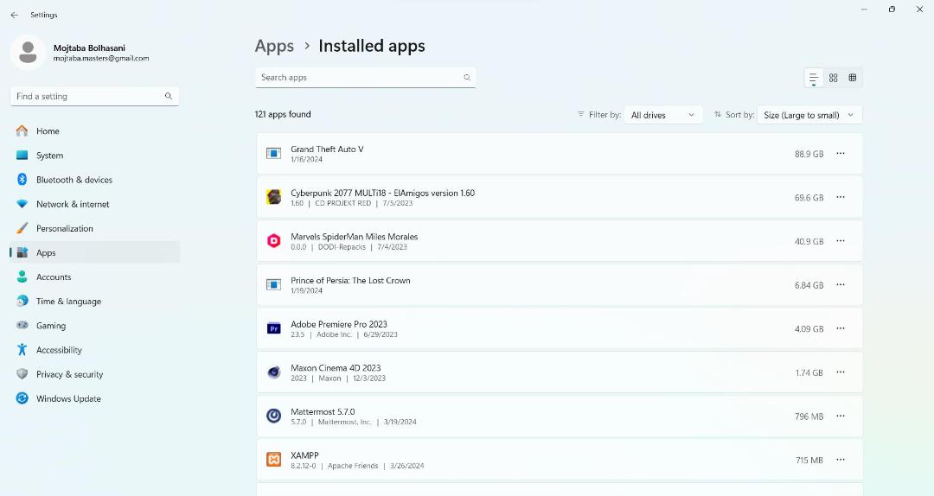Viewport: 934px width, 496px height.
Task: Click the Personalization paintbrush icon
Action: [x=22, y=228]
